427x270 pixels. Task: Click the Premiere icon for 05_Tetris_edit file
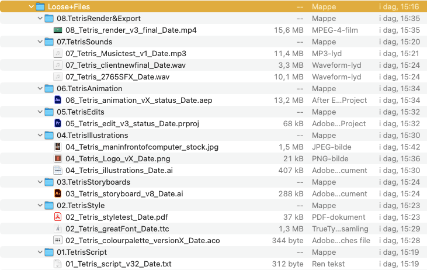[58, 123]
